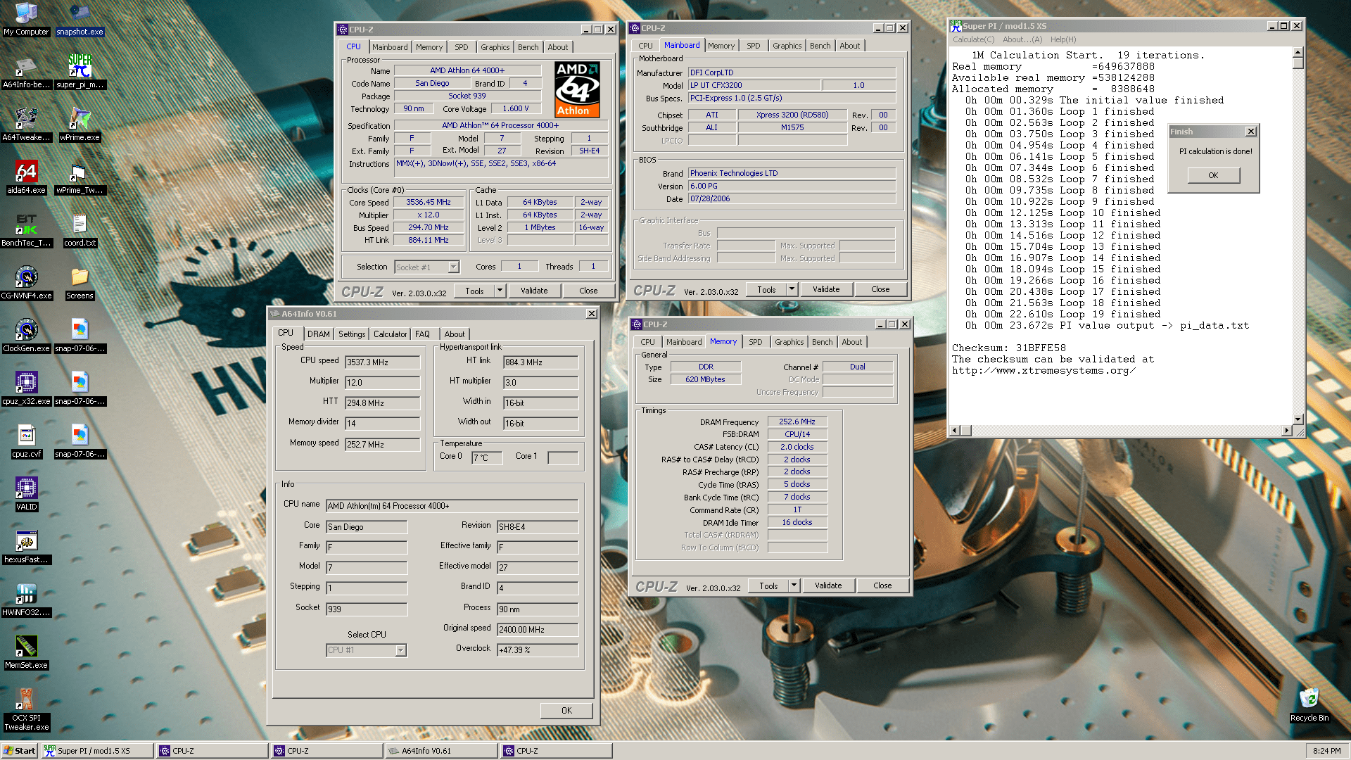Open first snap-07-06 image file
1351x760 pixels.
coord(80,336)
